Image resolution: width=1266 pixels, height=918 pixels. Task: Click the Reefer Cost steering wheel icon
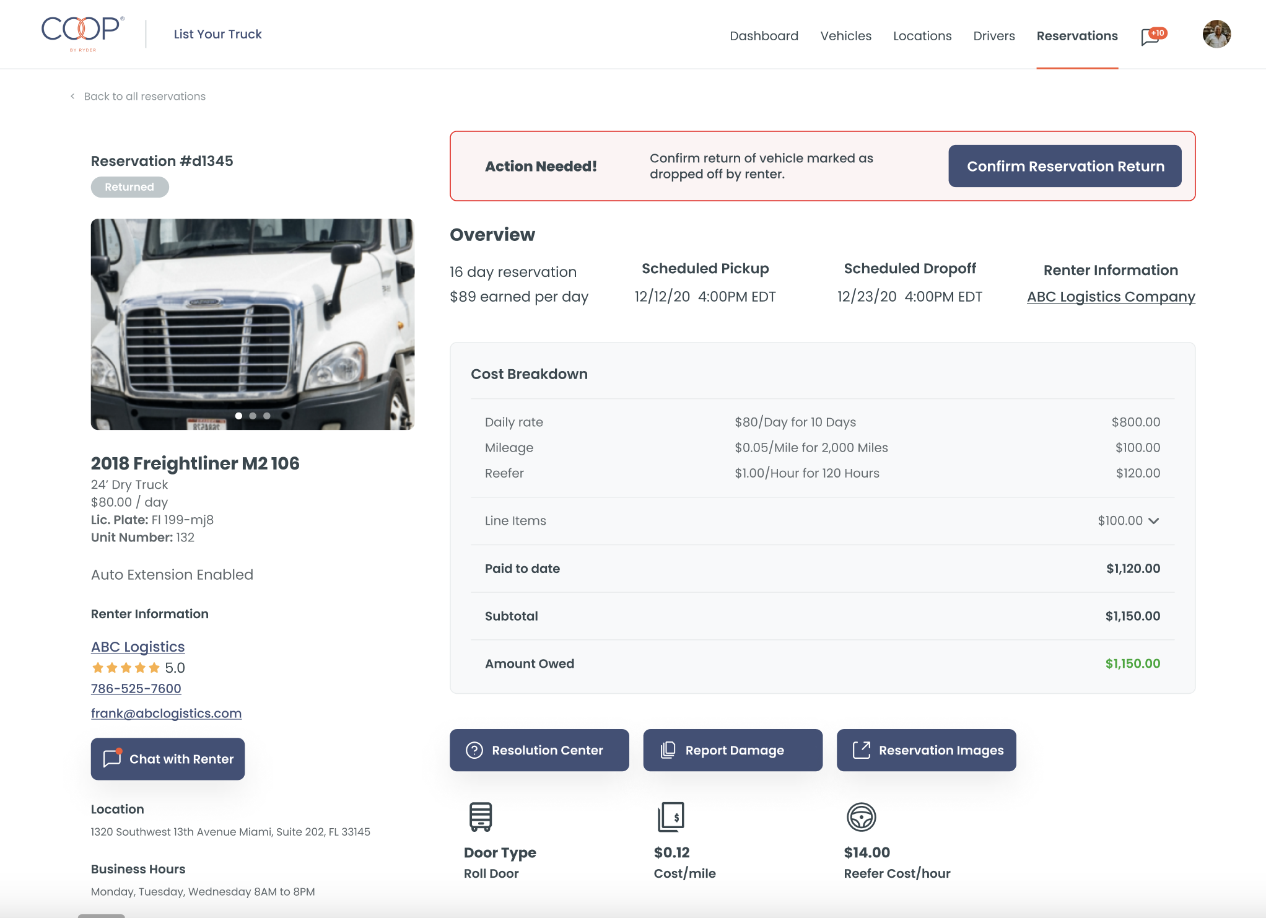pos(861,816)
